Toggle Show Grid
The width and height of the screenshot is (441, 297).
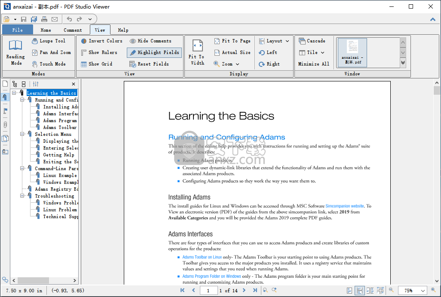point(96,64)
